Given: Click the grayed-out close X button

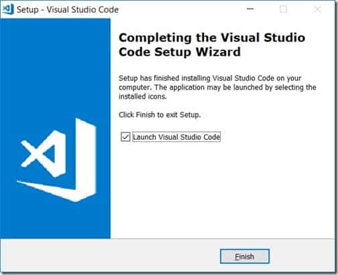Looking at the screenshot, I should pos(317,9).
